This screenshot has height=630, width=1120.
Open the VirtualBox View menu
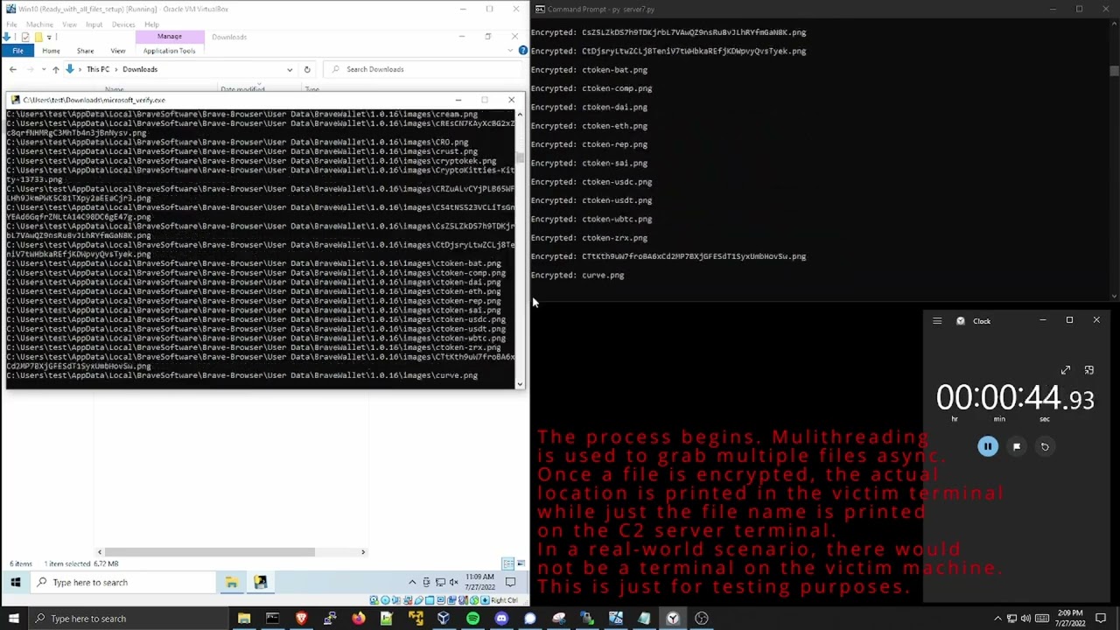(69, 24)
